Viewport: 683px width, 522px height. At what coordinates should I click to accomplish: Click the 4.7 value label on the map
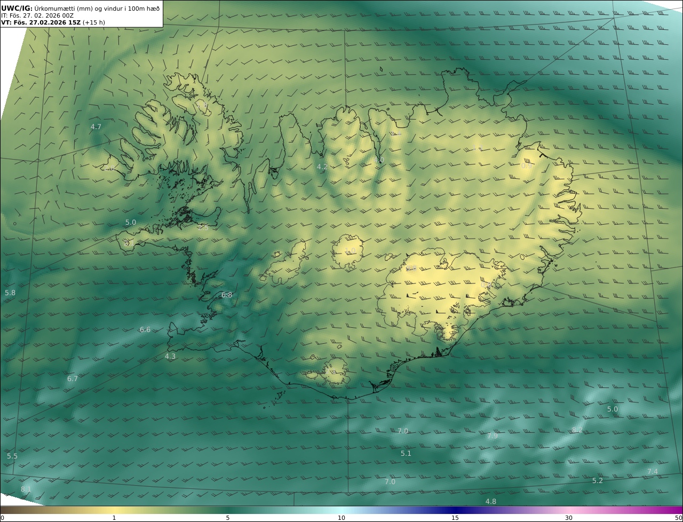pyautogui.click(x=96, y=127)
